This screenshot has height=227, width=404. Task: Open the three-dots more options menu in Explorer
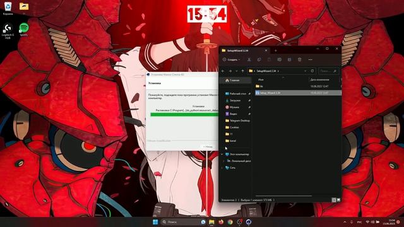point(310,59)
